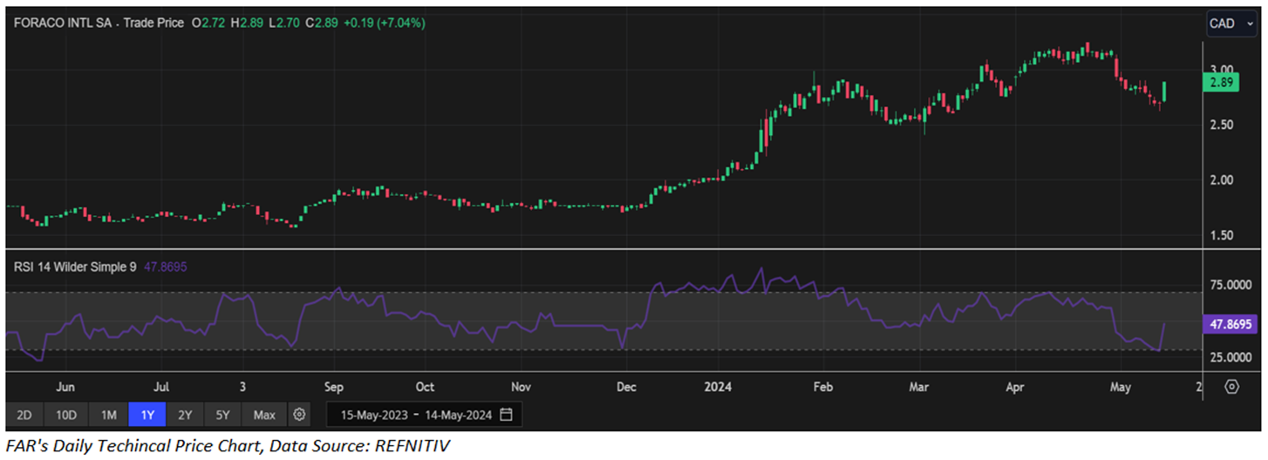Click the purple 47.8695 axis tag
1268x460 pixels.
point(1231,324)
